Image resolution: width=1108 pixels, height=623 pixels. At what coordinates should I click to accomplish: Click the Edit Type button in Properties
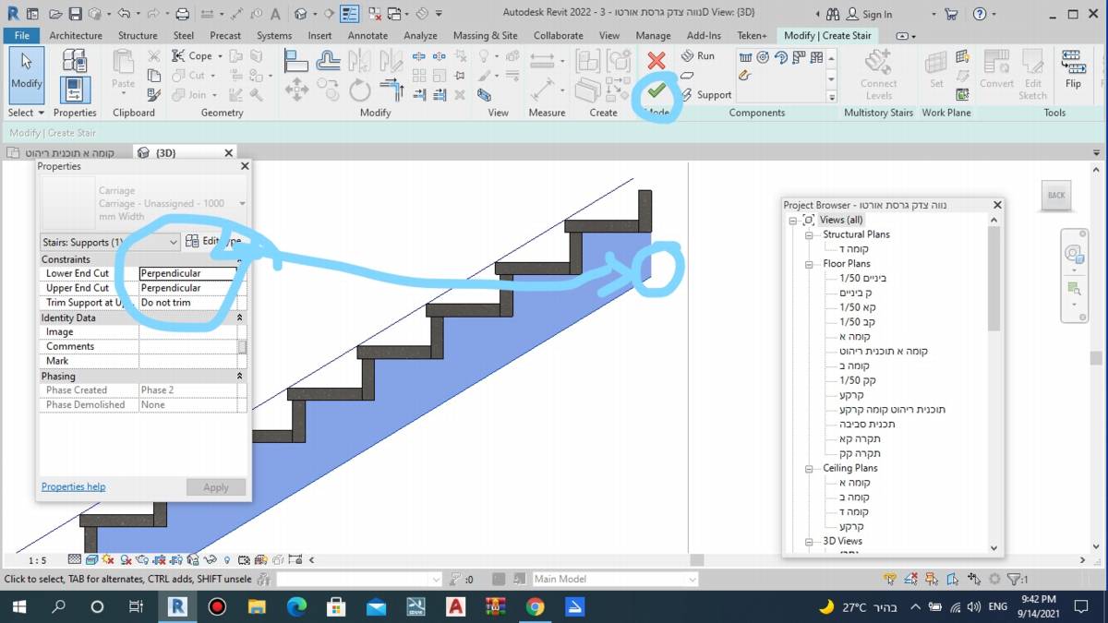(215, 242)
